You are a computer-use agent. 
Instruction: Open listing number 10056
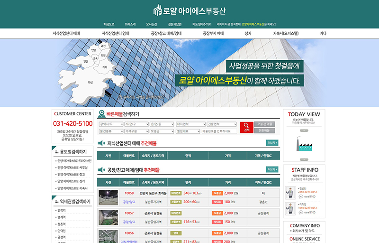click(x=129, y=233)
